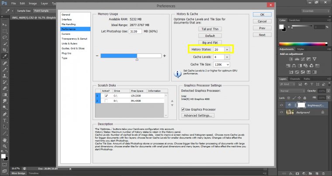Screen dimensions: 332x176
Task: Toggle Active checkbox for drive D:\
Action: coord(106,101)
